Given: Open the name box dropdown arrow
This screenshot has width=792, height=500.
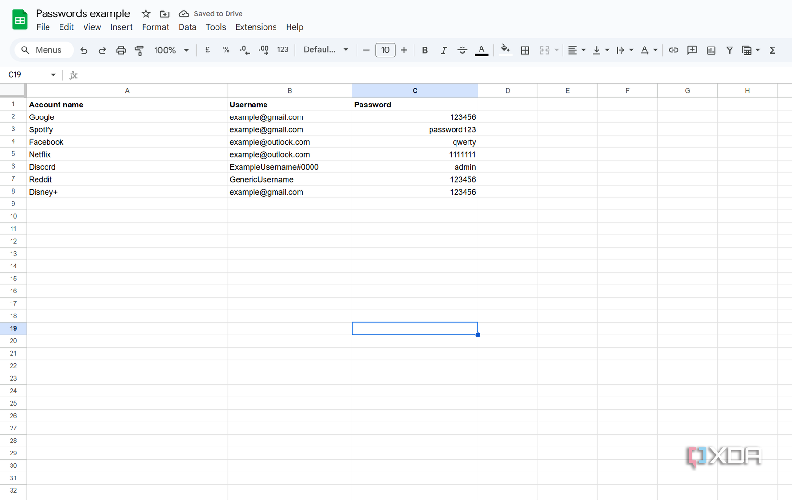Looking at the screenshot, I should click(x=53, y=75).
